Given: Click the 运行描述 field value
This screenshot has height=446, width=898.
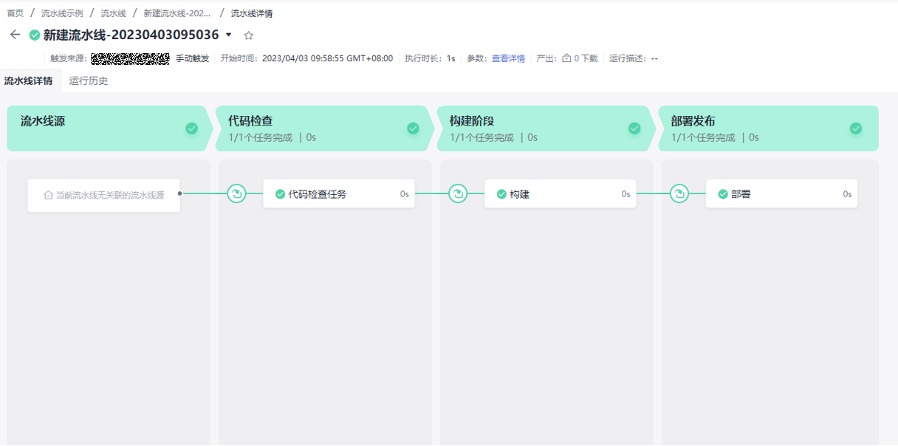Looking at the screenshot, I should click(x=654, y=58).
